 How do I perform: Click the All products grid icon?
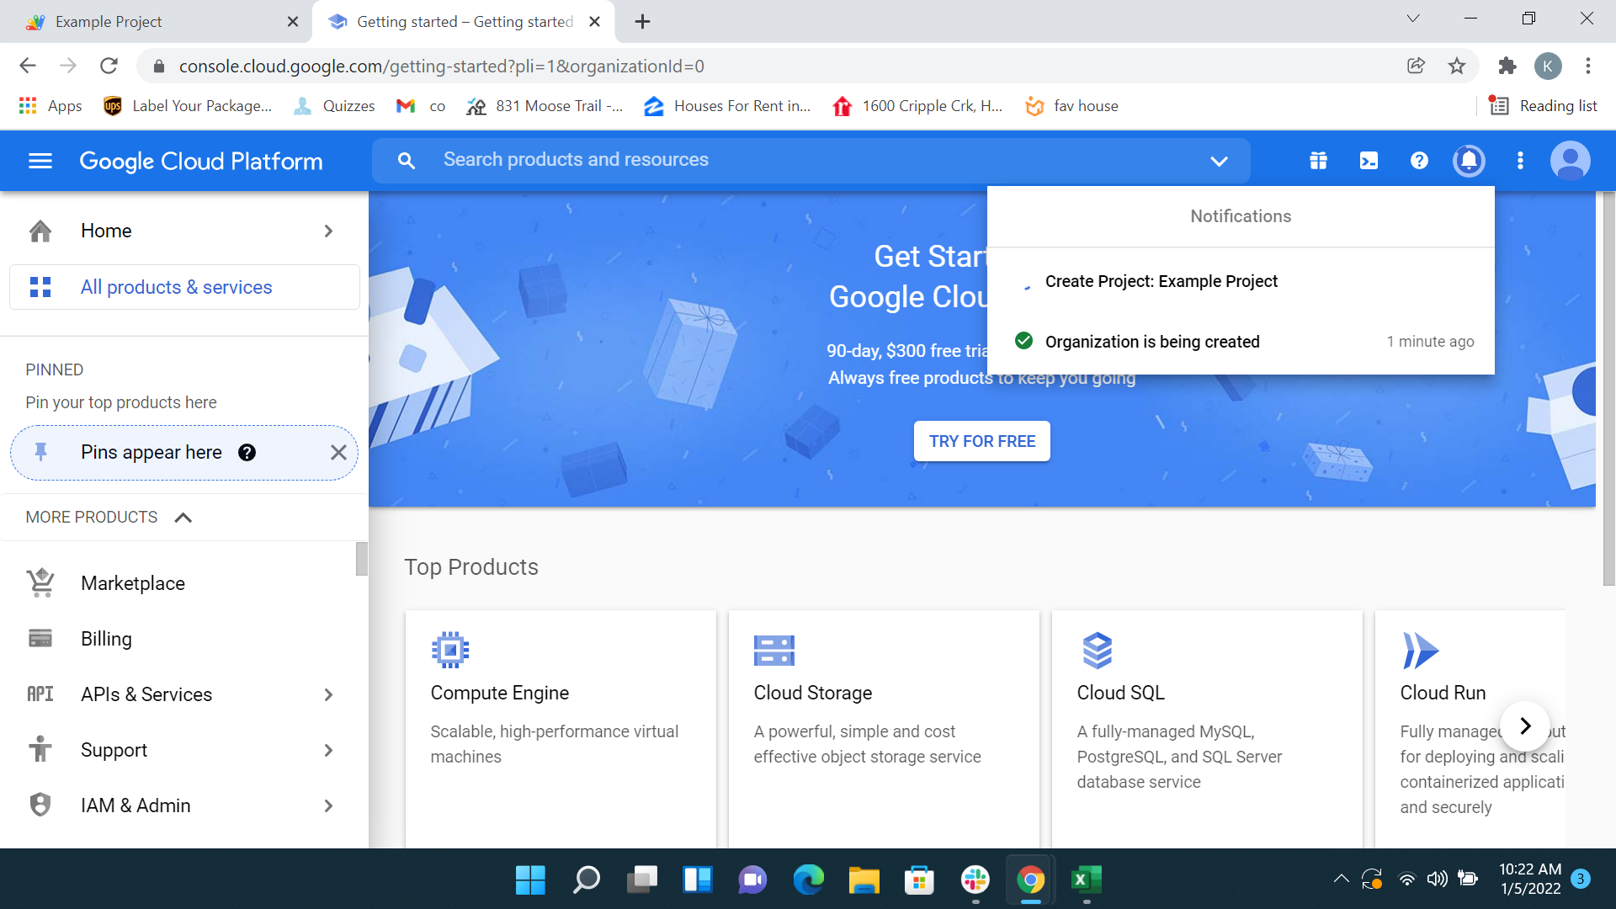point(40,287)
